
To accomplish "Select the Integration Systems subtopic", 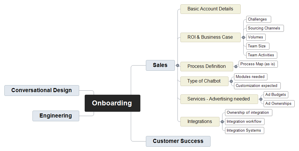I will point(244,131).
